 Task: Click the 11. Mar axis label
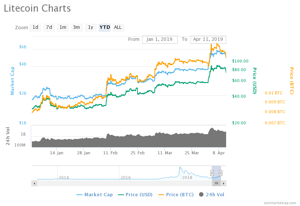point(165,153)
